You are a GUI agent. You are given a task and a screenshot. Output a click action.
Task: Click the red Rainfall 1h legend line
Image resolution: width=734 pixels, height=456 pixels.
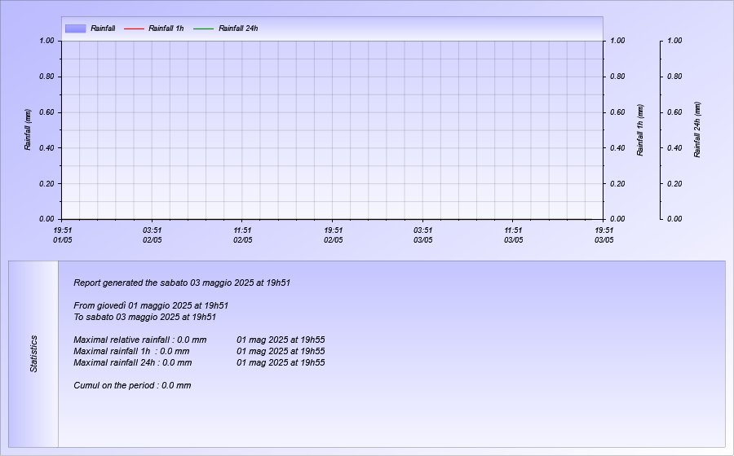click(134, 28)
